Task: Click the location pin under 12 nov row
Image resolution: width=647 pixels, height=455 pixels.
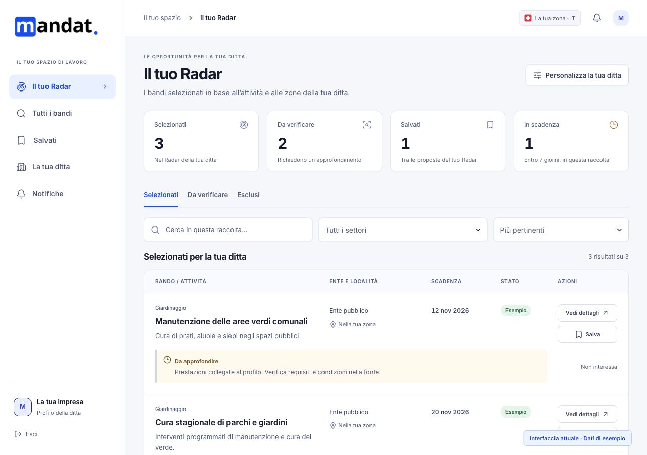Action: click(x=333, y=325)
